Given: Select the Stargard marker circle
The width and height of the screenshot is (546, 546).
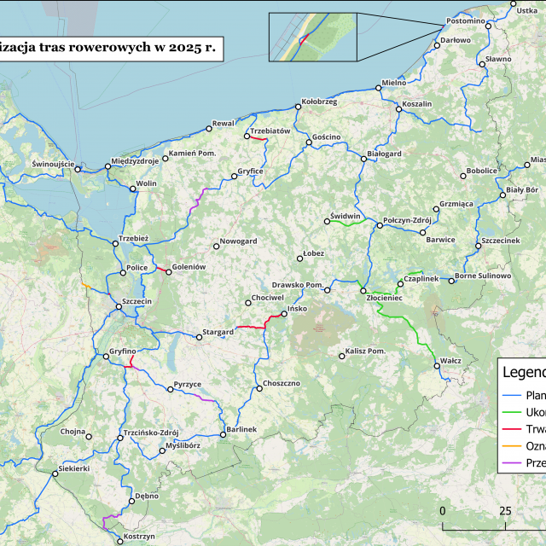Looking at the screenshot, I should tap(200, 337).
